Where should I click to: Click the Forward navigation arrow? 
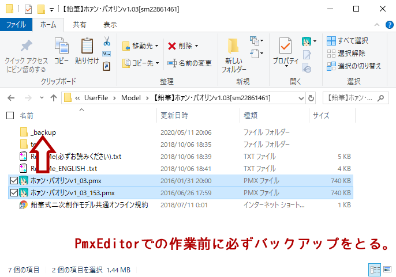[x=28, y=98]
